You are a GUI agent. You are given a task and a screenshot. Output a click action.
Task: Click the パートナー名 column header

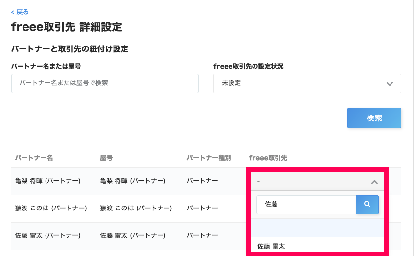(x=34, y=158)
